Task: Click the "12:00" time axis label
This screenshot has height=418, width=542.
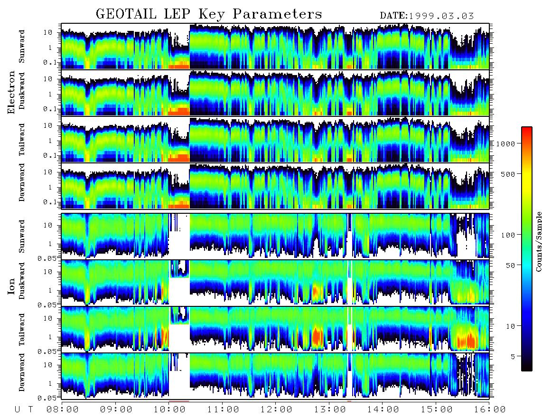Action: [277, 410]
